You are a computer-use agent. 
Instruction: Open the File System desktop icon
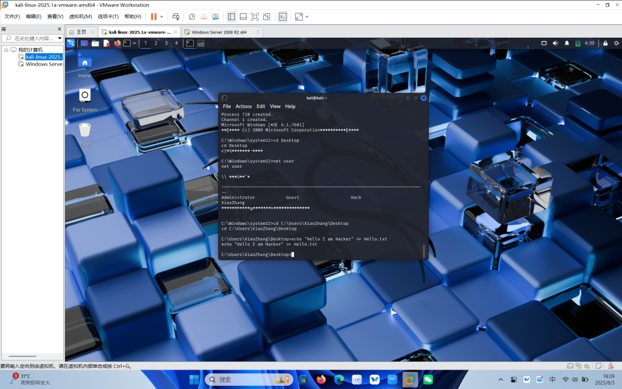pyautogui.click(x=85, y=95)
